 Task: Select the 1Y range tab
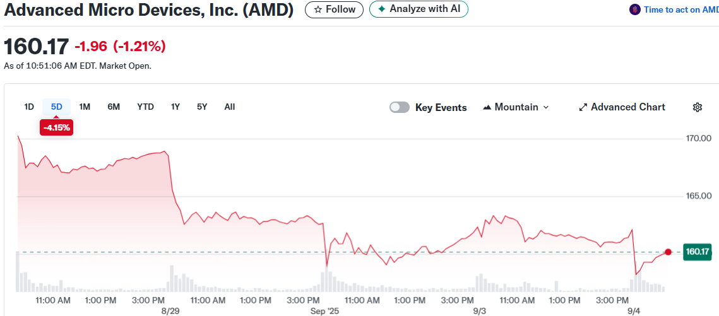click(x=175, y=107)
